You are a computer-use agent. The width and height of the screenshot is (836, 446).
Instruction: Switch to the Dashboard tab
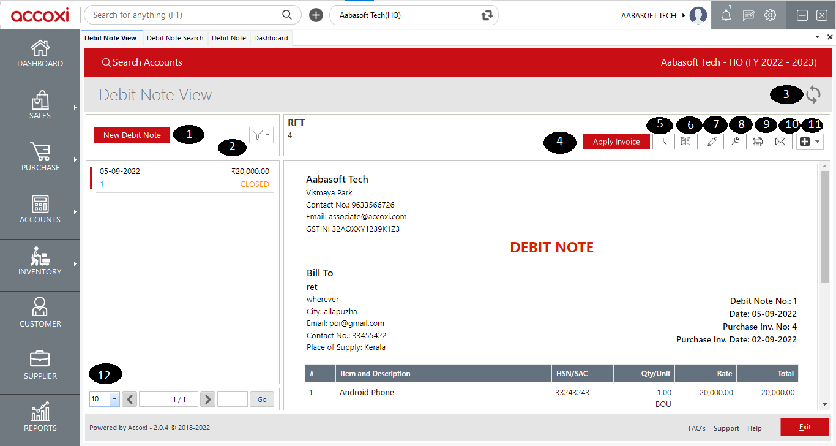(271, 38)
